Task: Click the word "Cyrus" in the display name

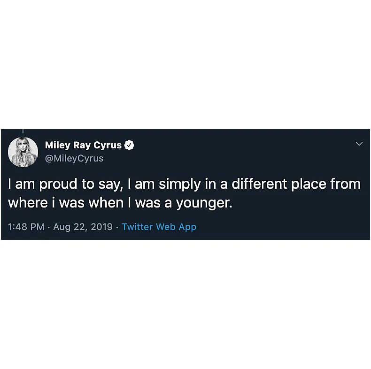Action: [x=107, y=145]
